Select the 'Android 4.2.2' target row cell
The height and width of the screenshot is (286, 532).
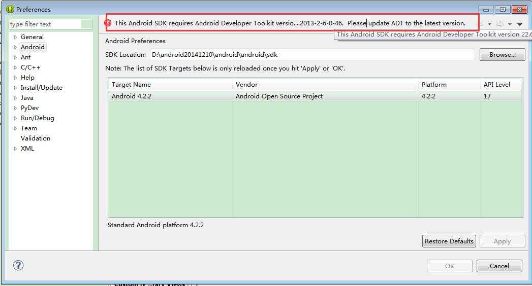pyautogui.click(x=132, y=96)
